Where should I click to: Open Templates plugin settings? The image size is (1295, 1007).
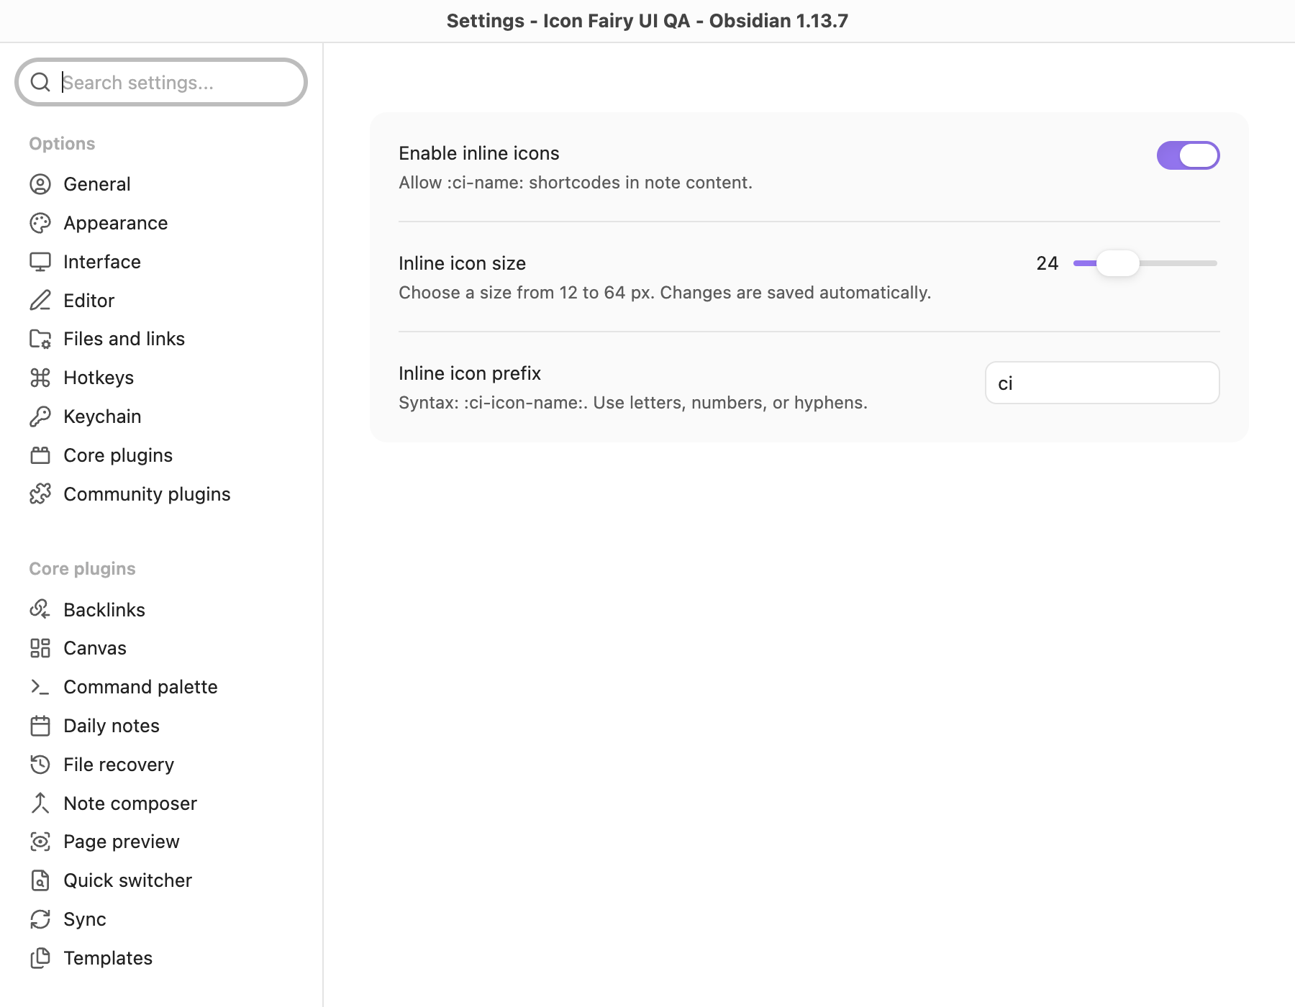click(x=161, y=958)
